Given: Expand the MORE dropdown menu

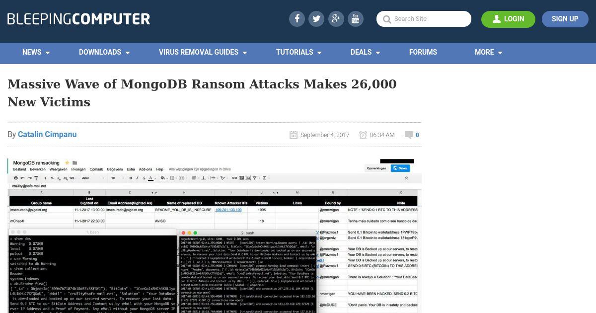Looking at the screenshot, I should pos(489,52).
